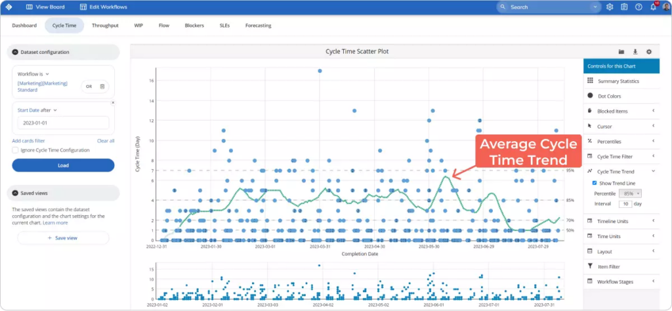Screen dimensions: 672x311
Task: Open Edit Workflows
Action: [103, 7]
